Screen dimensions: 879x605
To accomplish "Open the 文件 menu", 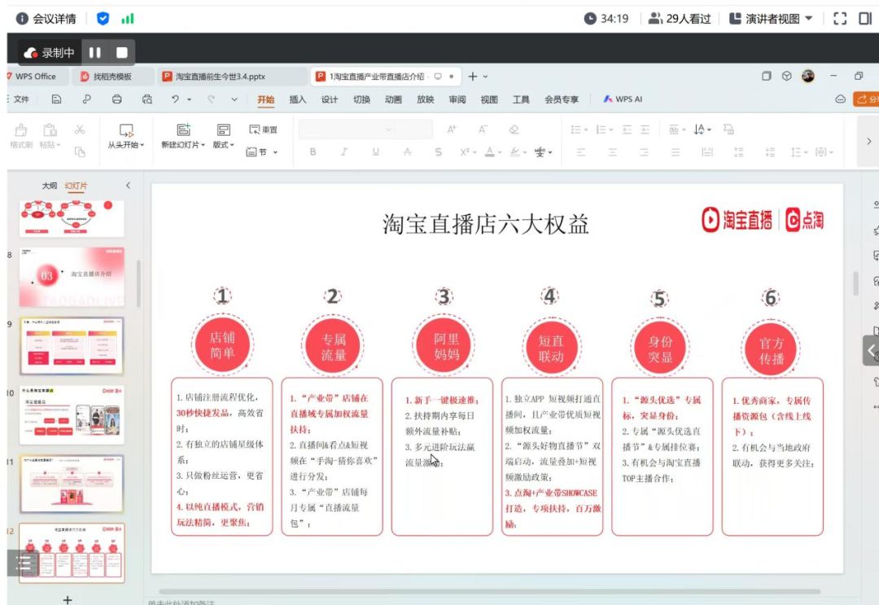I will coord(20,99).
